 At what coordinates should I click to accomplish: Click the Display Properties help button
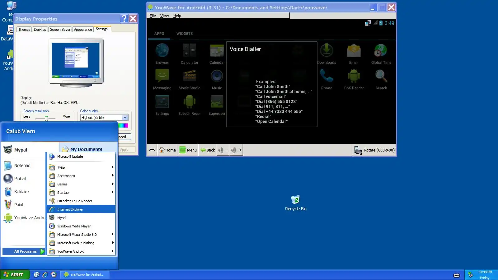pyautogui.click(x=124, y=19)
